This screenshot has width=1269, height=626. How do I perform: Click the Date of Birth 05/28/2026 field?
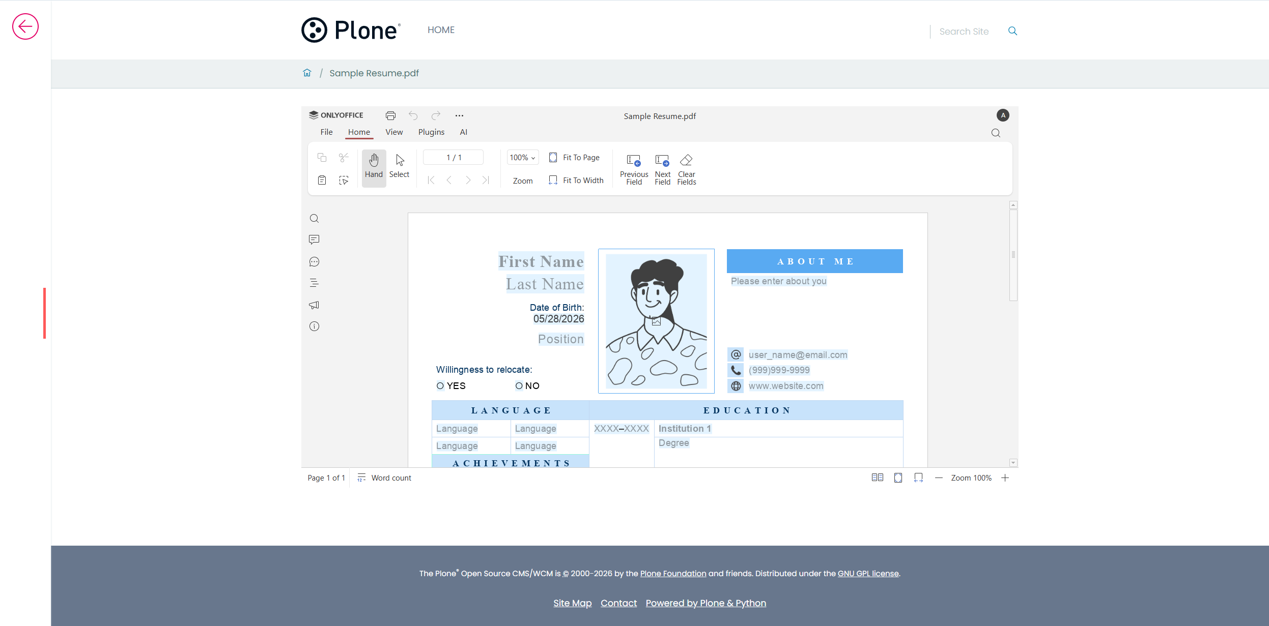(x=558, y=319)
